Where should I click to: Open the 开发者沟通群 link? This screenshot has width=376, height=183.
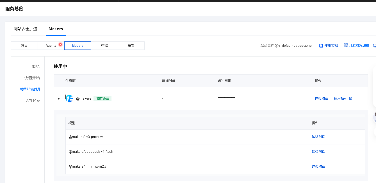359,45
